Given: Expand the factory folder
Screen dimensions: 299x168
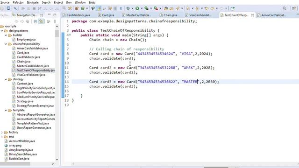Looking at the screenshot, I should coord(2,132).
